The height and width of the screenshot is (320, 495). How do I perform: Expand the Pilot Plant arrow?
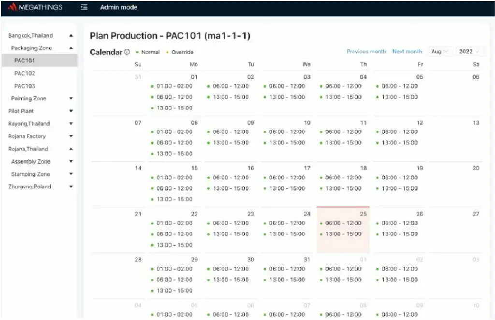tap(71, 111)
